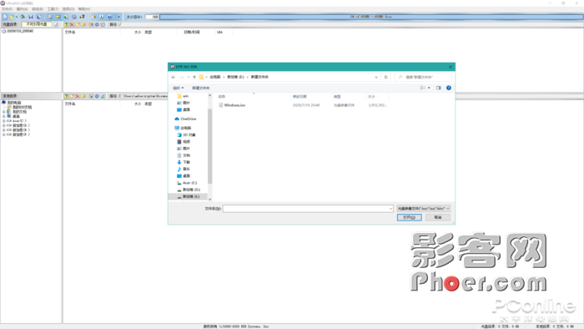Image resolution: width=584 pixels, height=329 pixels.
Task: Open the Tools(T) menu
Action: pos(53,9)
